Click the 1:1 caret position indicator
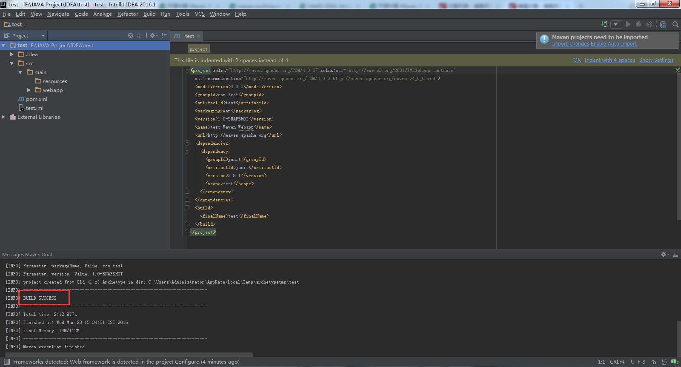Image resolution: width=681 pixels, height=367 pixels. 601,362
